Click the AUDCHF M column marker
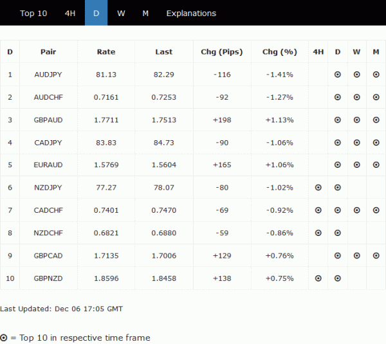Viewport: 386px width, 344px height. click(376, 97)
